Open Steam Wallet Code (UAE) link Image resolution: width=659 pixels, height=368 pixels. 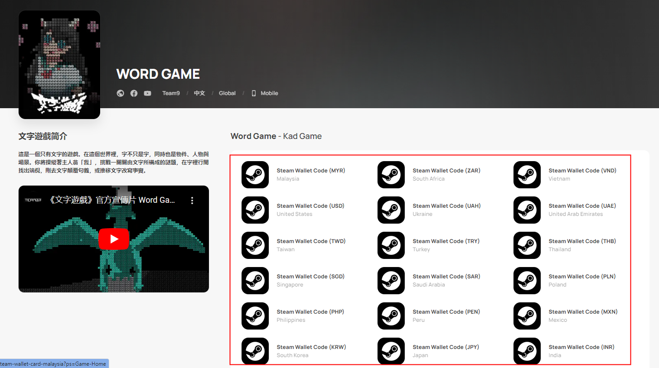[582, 206]
